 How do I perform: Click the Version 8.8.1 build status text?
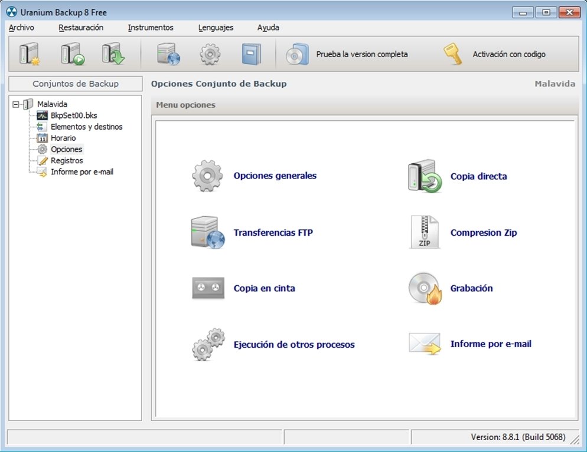(518, 437)
